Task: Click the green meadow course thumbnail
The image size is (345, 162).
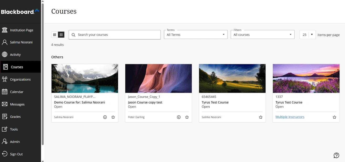Action: [232, 78]
